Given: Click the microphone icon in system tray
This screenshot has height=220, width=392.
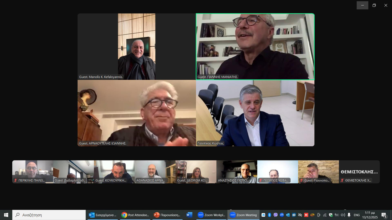Looking at the screenshot, I should pyautogui.click(x=349, y=215).
